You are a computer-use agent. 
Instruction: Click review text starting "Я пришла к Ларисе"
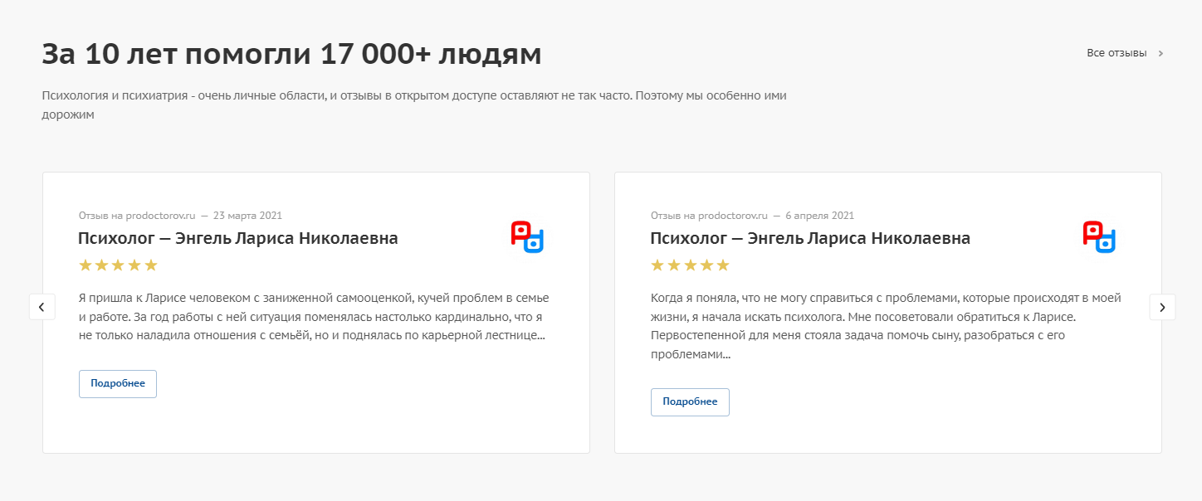pos(313,317)
